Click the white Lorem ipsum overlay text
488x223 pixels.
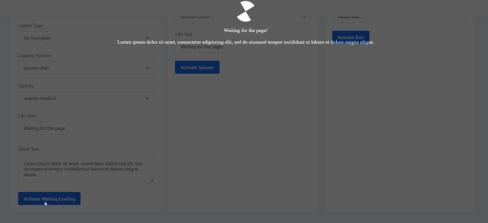(x=245, y=42)
